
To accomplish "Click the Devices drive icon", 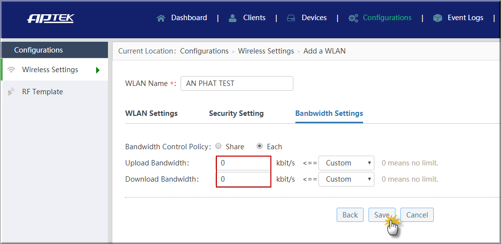I will 291,18.
